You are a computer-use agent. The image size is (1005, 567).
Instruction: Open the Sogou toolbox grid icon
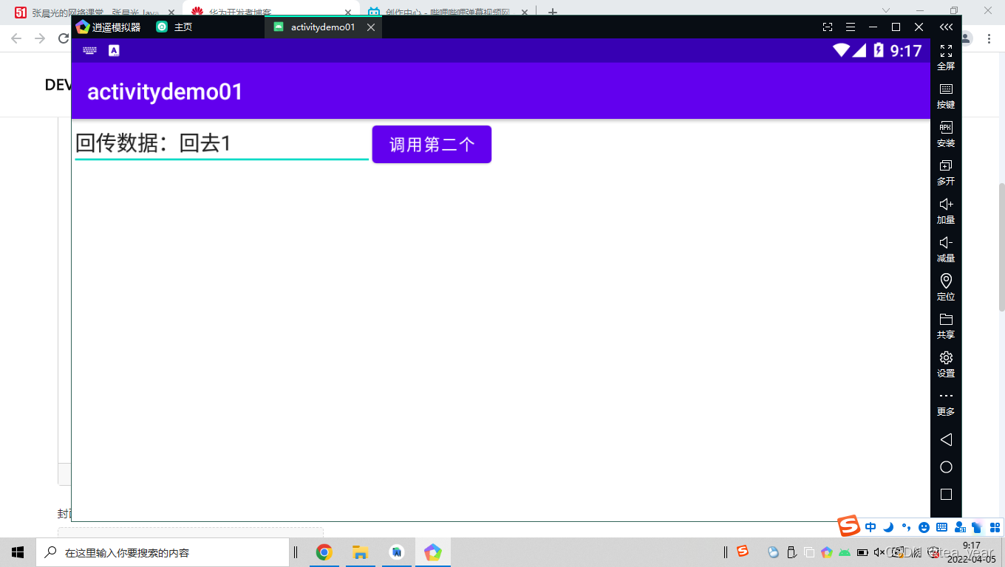click(x=995, y=527)
